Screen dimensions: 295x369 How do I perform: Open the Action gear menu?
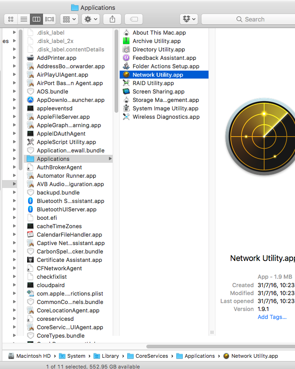[x=91, y=19]
